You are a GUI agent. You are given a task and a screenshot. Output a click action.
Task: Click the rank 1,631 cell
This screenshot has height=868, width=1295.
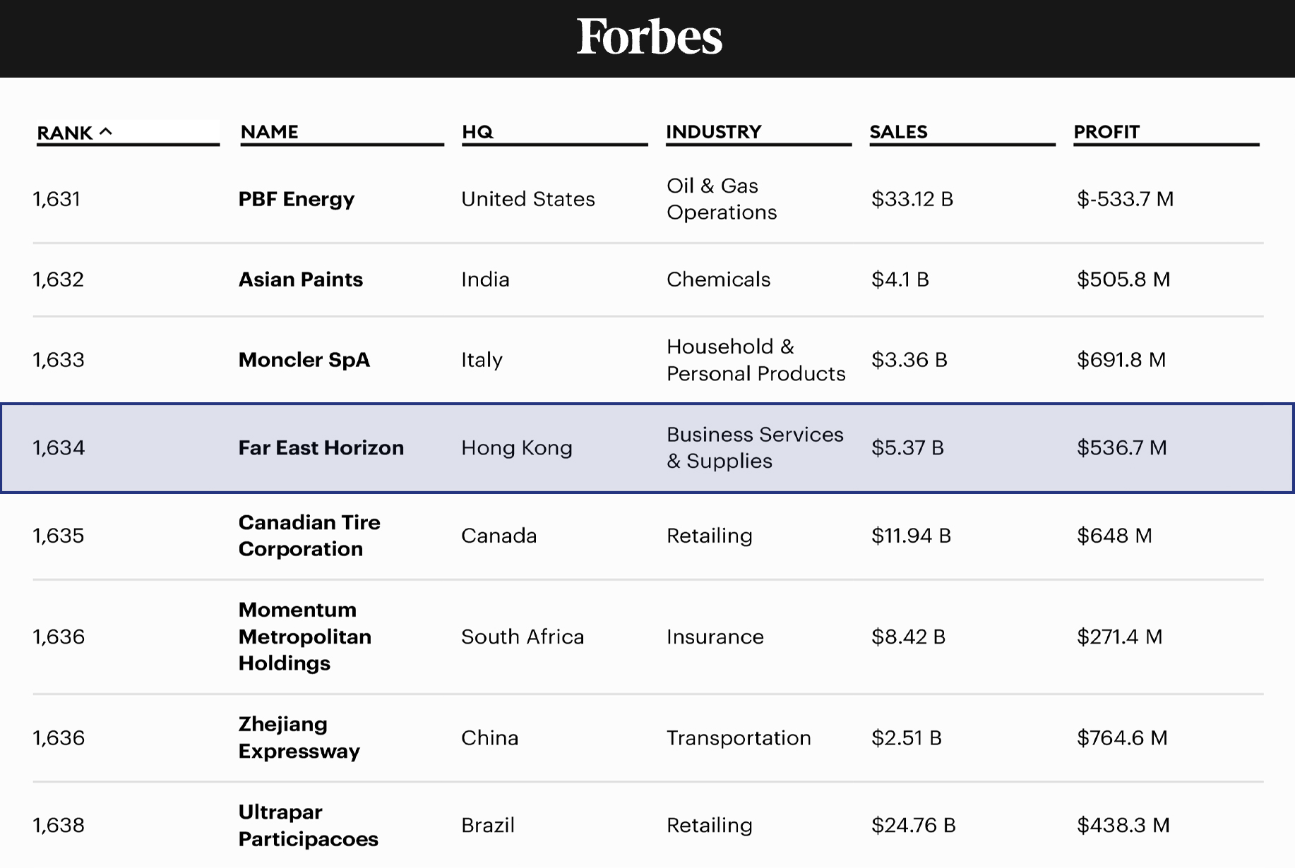(56, 199)
